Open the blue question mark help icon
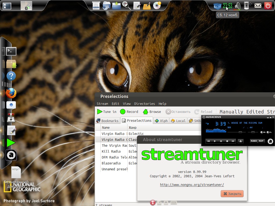Image resolution: width=275 pixels, height=206 pixels. point(11,76)
